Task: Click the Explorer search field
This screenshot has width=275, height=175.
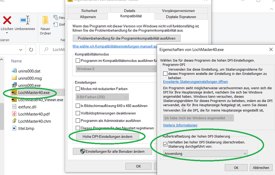Action: (x=53, y=50)
